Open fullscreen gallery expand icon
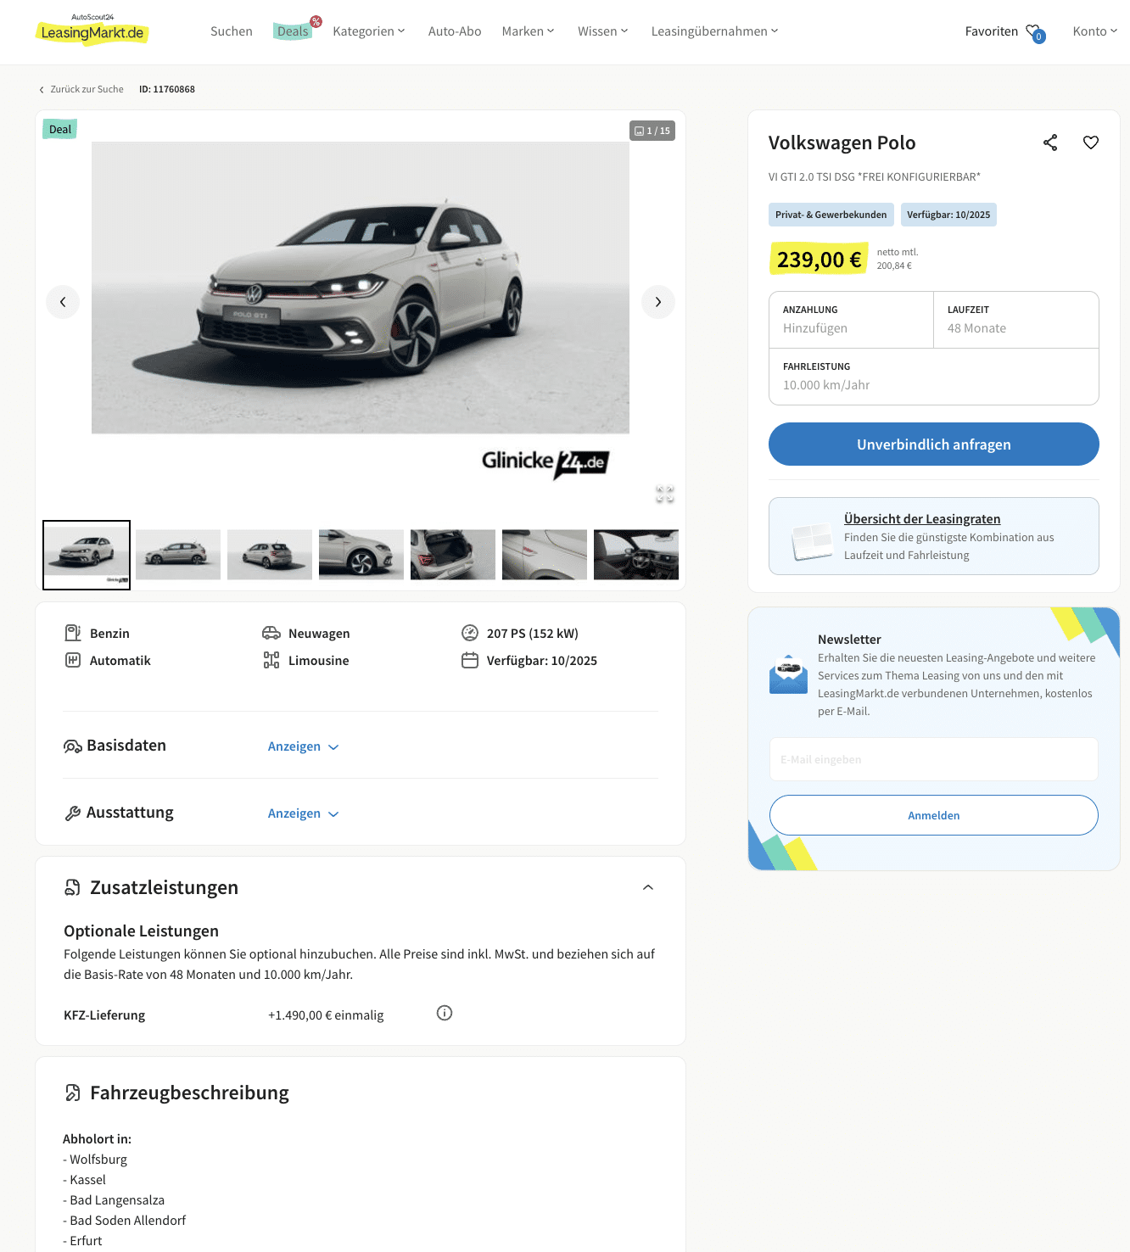Viewport: 1130px width, 1252px height. click(x=665, y=495)
